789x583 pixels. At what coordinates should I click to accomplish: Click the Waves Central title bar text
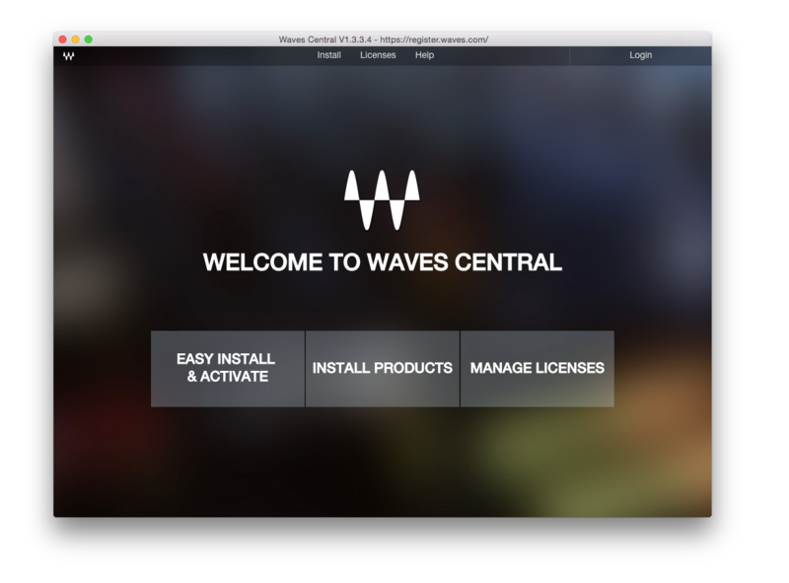tap(384, 39)
